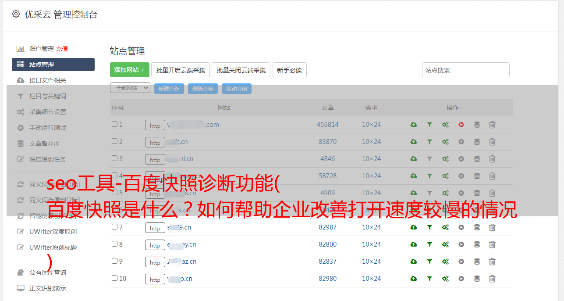The width and height of the screenshot is (564, 301).
Task: Open gears settings icon in row 3
Action: point(445,159)
